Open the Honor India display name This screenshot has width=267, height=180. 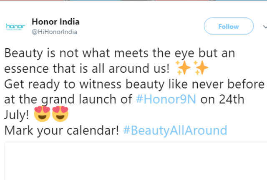tap(55, 22)
